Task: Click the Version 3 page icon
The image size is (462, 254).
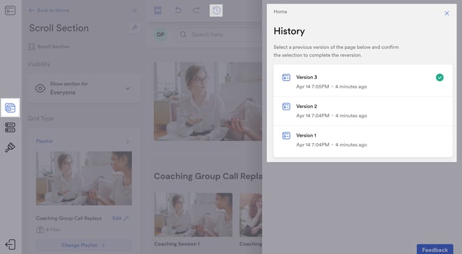Action: click(x=286, y=77)
